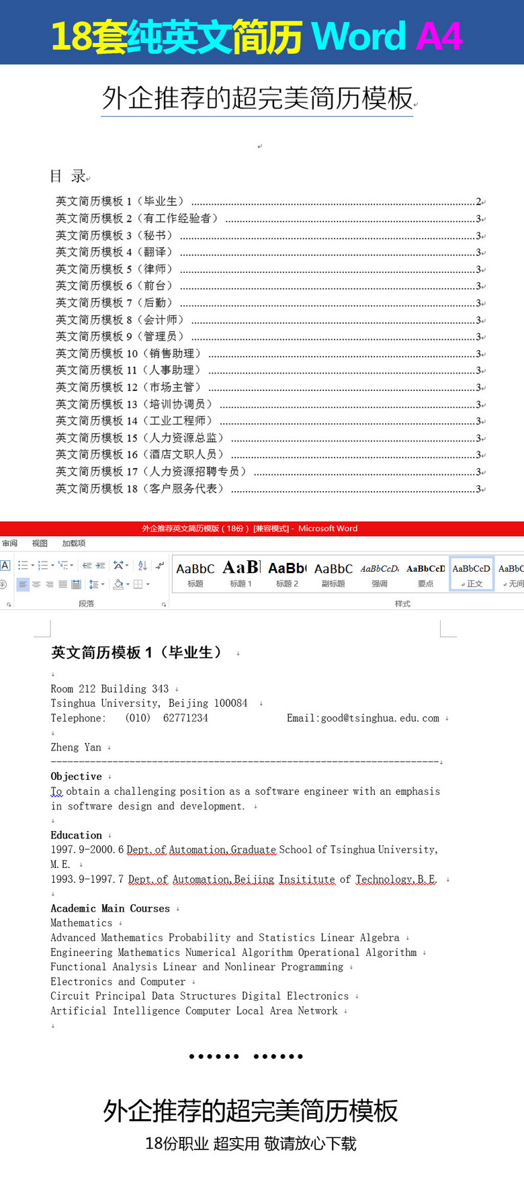This screenshot has width=524, height=1177.
Task: Open the Asian layout dropdown arrow
Action: [127, 566]
